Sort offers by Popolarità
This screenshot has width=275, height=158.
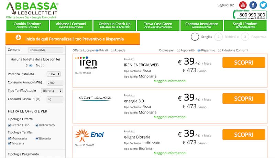coord(178,51)
